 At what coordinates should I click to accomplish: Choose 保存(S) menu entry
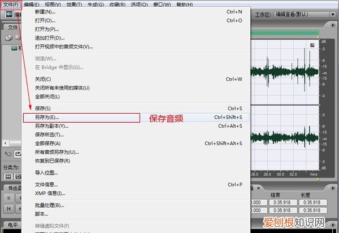point(136,109)
